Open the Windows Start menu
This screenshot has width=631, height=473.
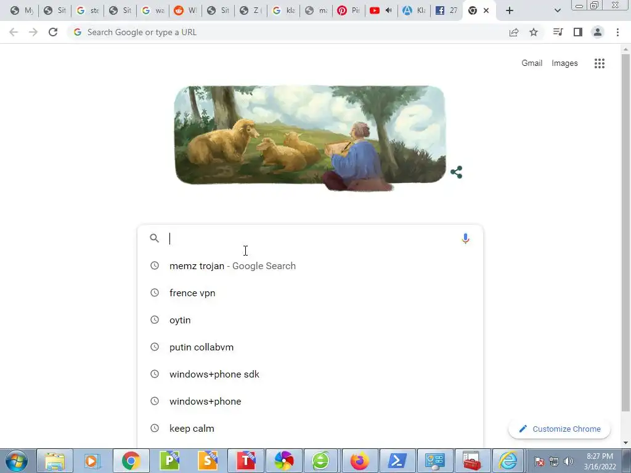[16, 461]
